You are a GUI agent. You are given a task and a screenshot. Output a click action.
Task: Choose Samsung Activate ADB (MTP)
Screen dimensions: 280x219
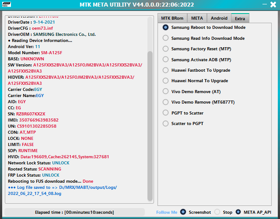click(197, 59)
